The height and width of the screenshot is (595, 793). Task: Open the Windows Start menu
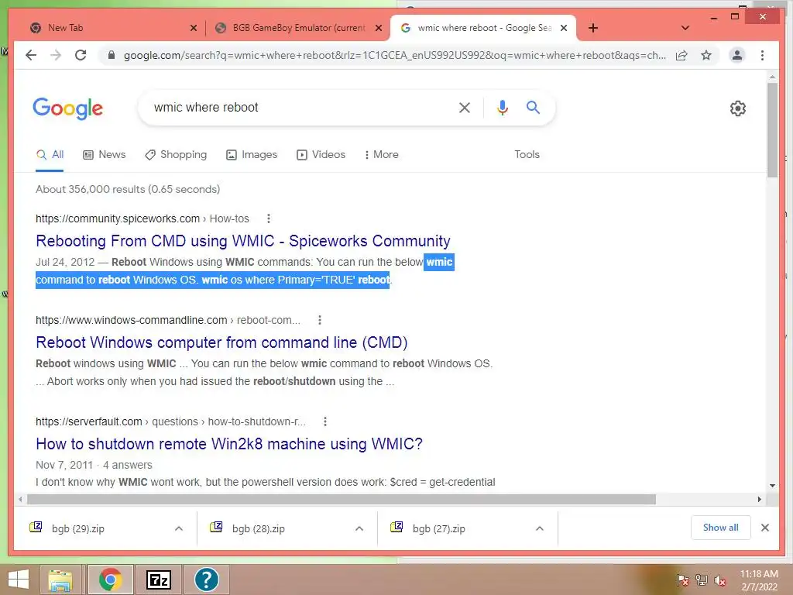point(19,580)
